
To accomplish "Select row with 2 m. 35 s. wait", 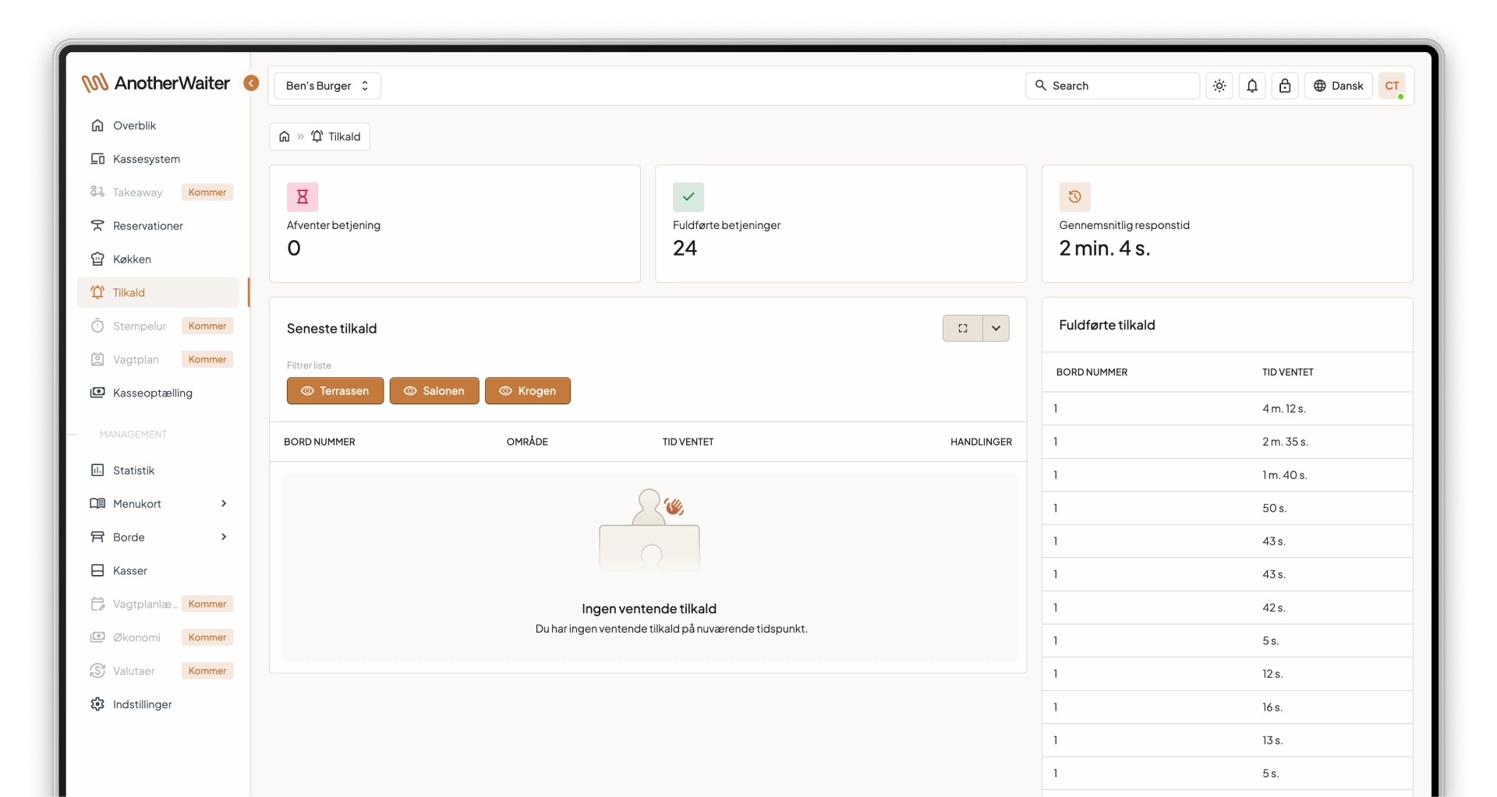I will coord(1227,442).
